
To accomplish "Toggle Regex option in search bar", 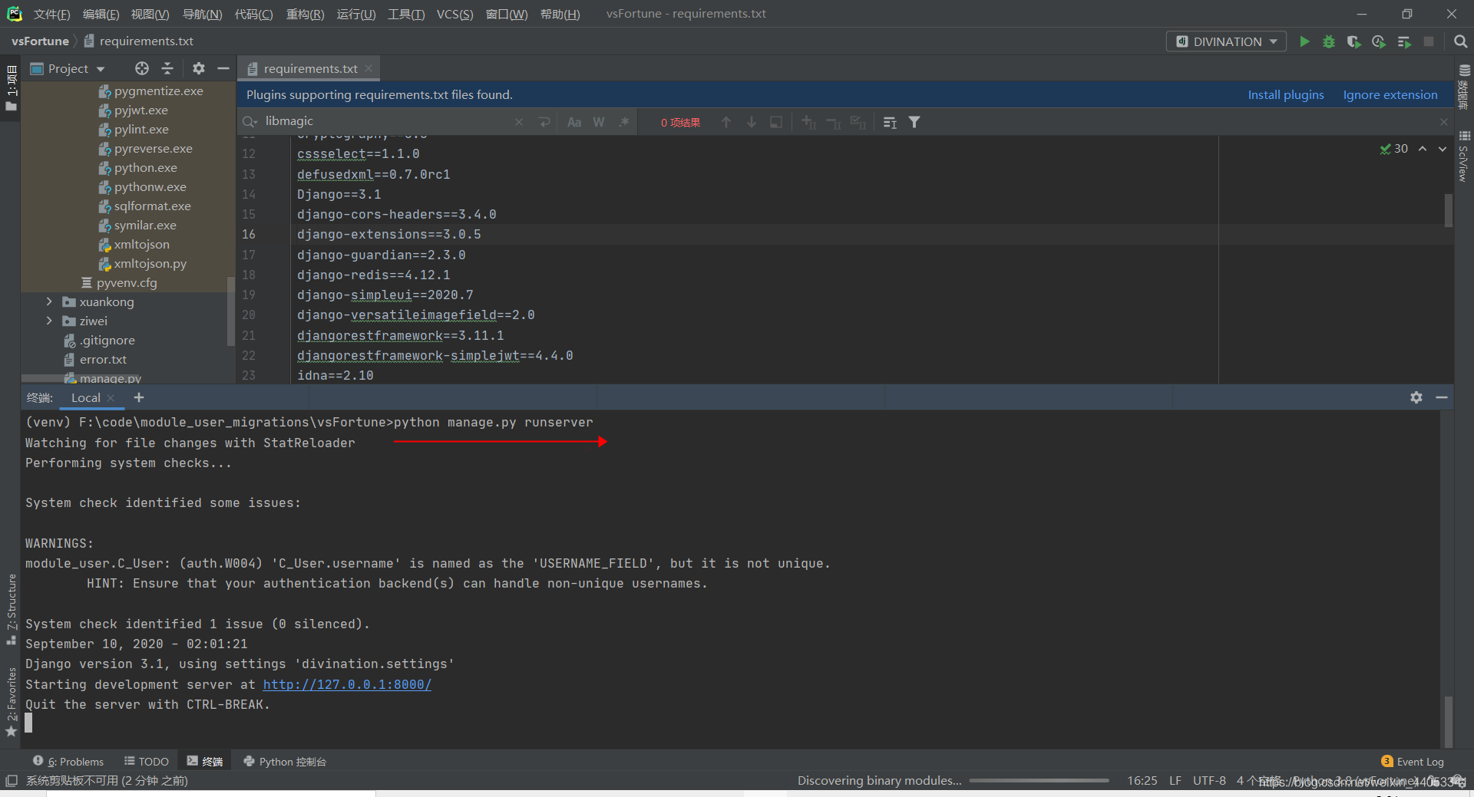I will pyautogui.click(x=624, y=122).
